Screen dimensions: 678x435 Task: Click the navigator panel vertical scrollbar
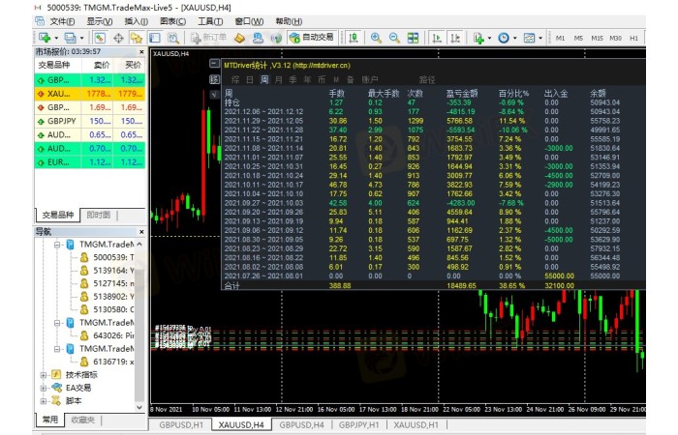[x=140, y=309]
